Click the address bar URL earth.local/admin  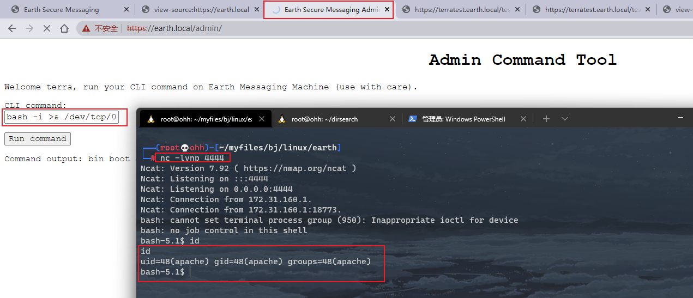point(174,28)
